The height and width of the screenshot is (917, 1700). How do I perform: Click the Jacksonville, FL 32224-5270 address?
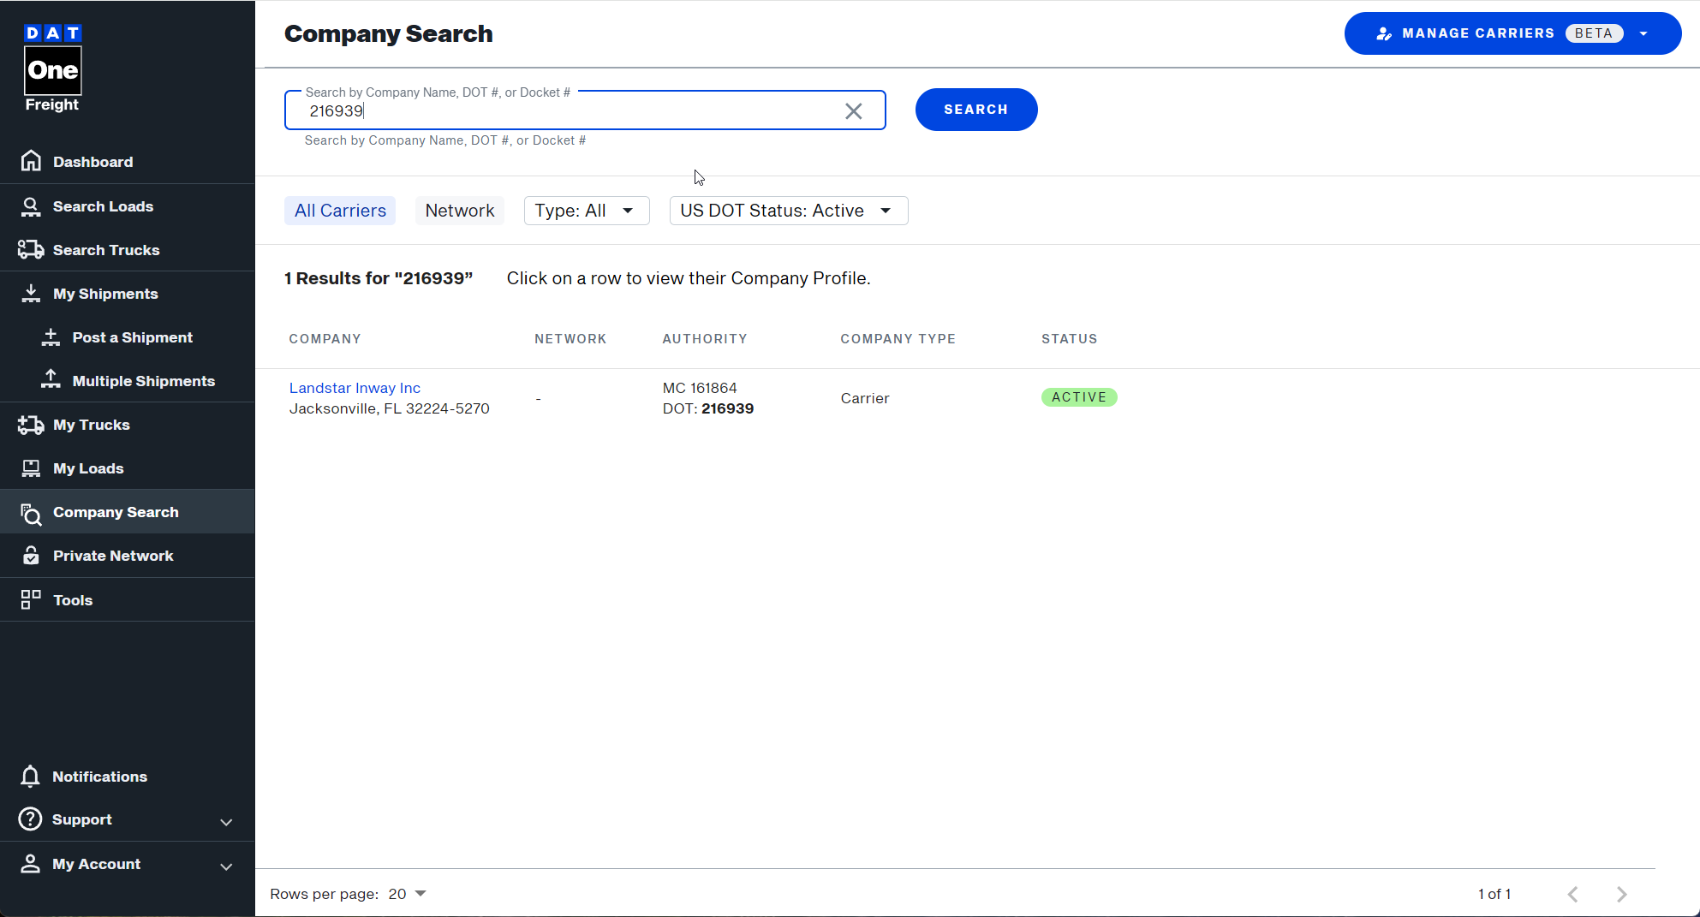390,408
